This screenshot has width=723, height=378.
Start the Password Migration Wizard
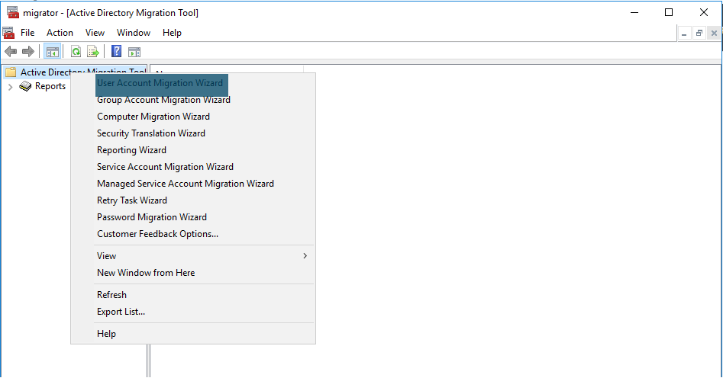tap(152, 217)
